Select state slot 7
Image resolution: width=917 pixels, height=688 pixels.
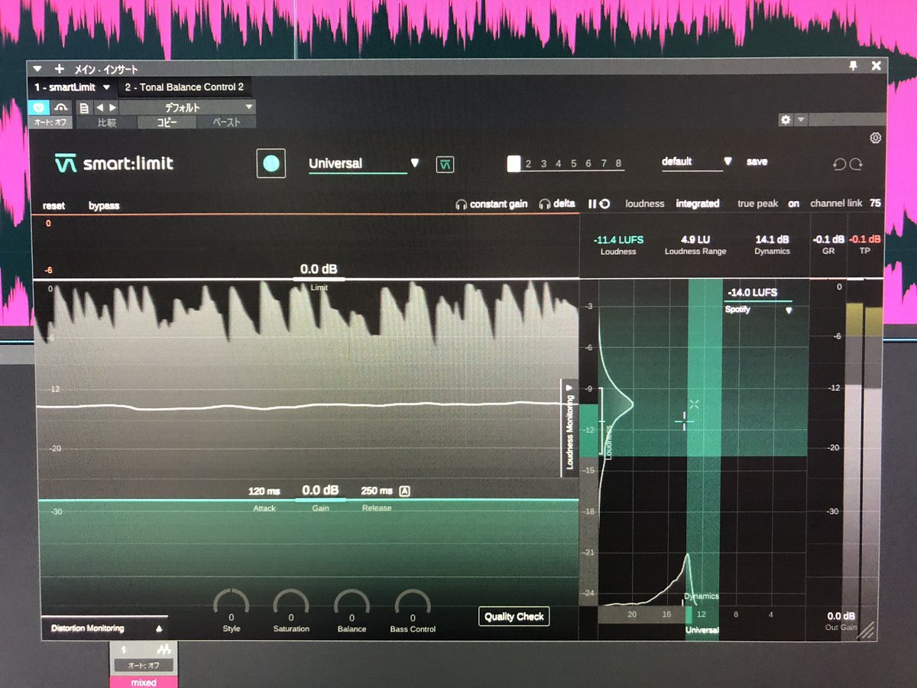604,164
